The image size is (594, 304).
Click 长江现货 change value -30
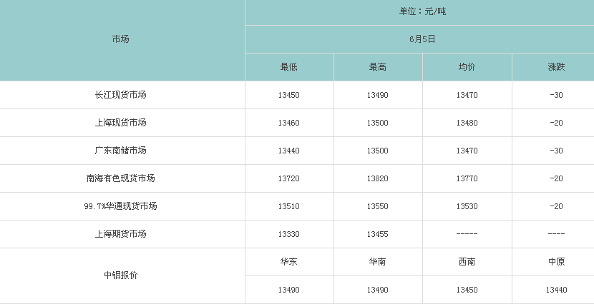[556, 95]
